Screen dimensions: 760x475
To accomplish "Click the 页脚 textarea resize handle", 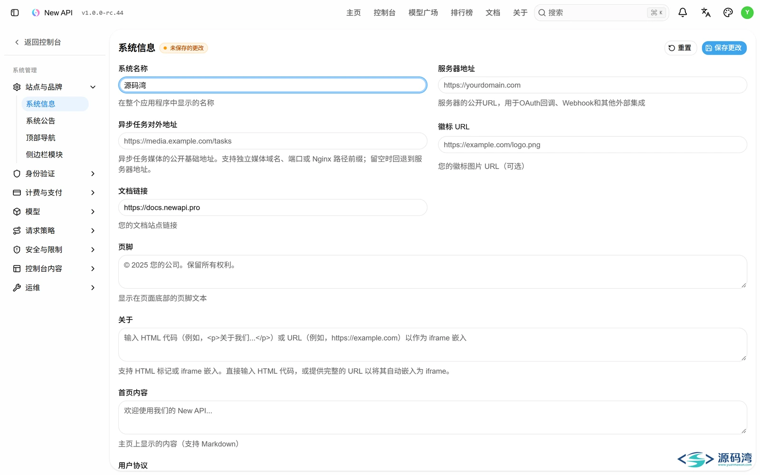I will point(743,285).
